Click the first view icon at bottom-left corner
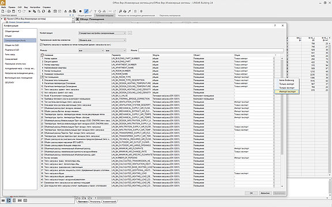This screenshot has width=332, height=207. click(3, 200)
